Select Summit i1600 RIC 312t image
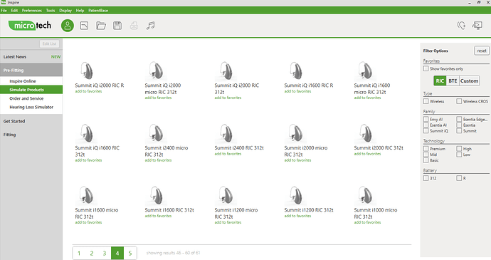Screen dimensions: 491x260 point(156,196)
